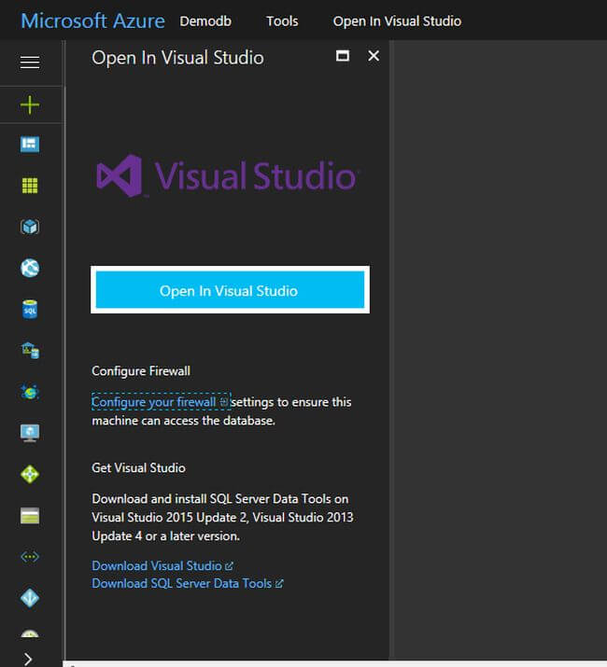
Task: Select Open In Visual Studio breadcrumb item
Action: tap(397, 21)
